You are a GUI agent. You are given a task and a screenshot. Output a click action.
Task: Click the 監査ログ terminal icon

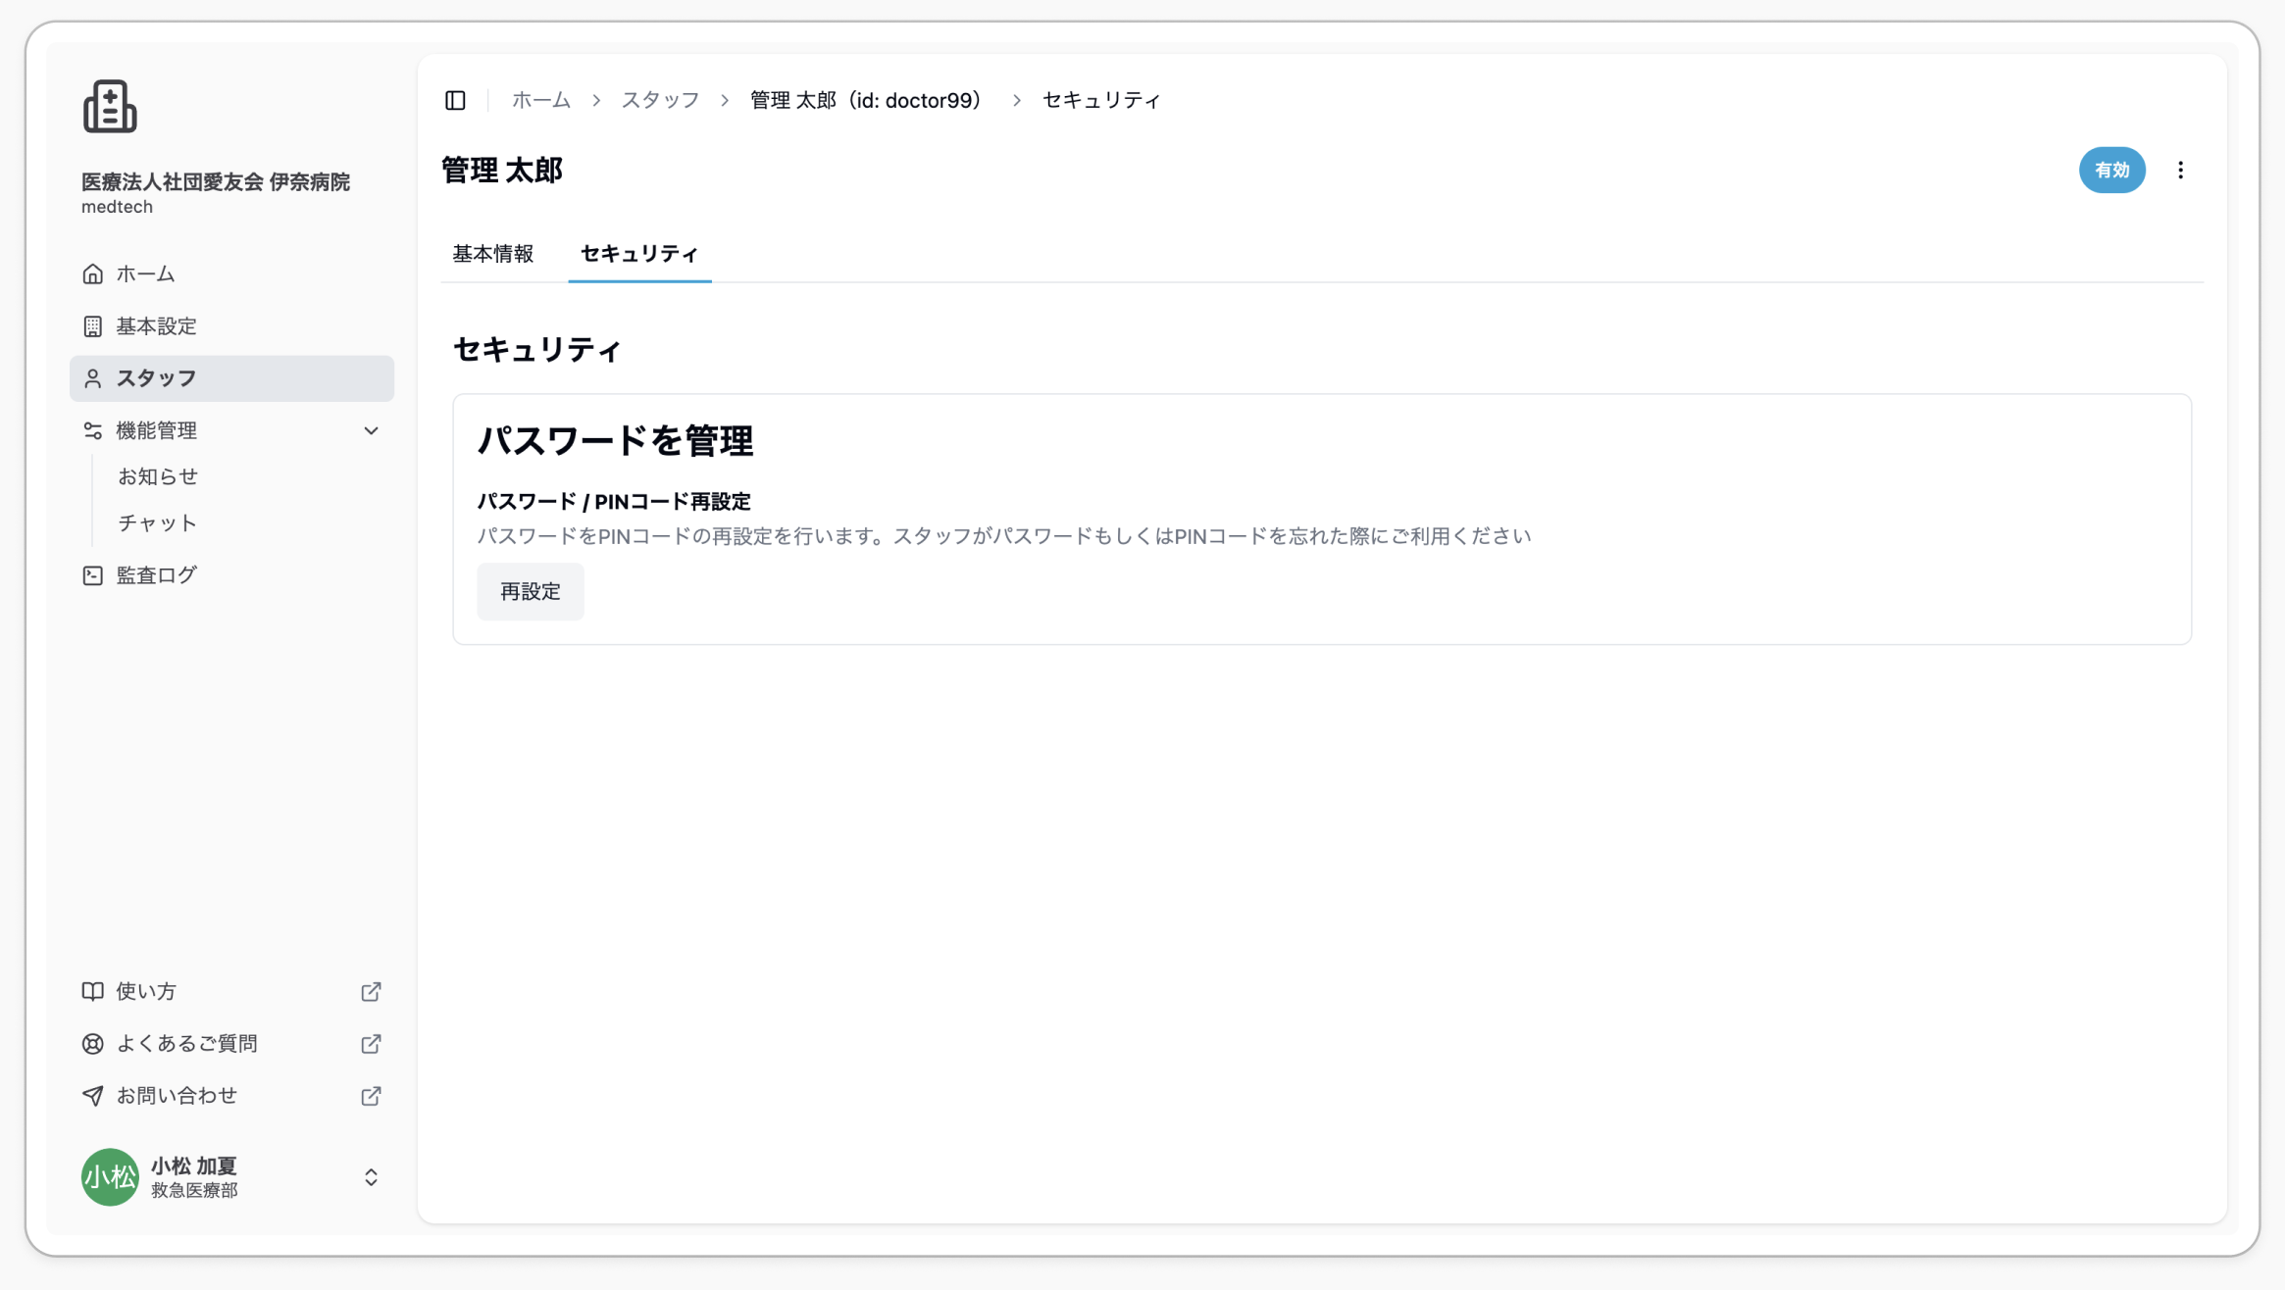93,575
